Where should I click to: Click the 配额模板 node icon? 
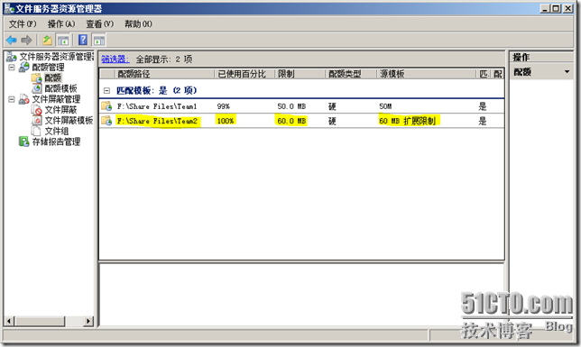(x=36, y=88)
